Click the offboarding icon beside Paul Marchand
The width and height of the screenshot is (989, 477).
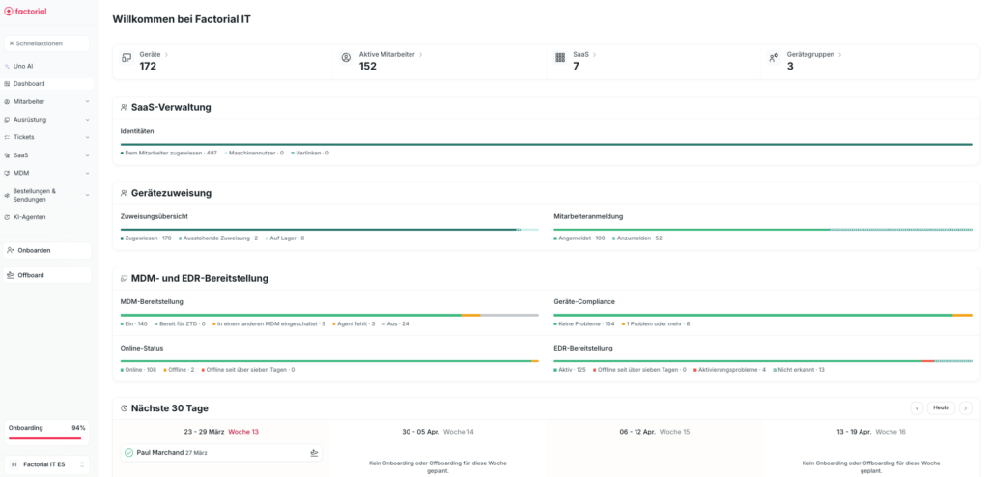(x=314, y=452)
